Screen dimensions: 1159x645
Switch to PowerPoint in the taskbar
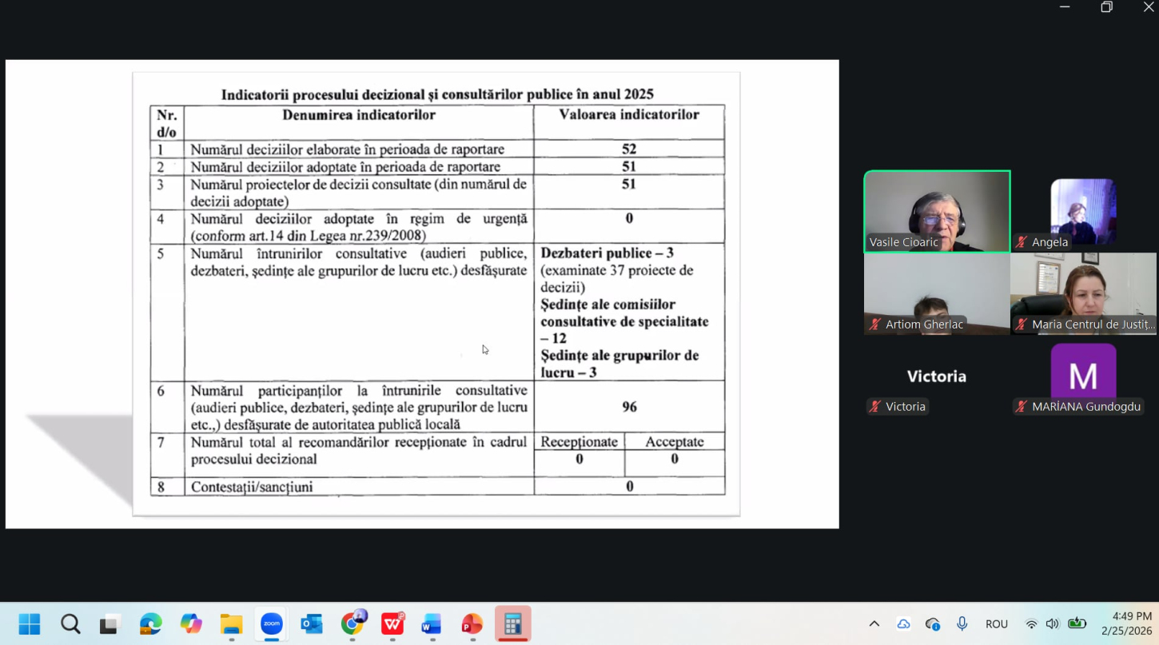(x=472, y=623)
